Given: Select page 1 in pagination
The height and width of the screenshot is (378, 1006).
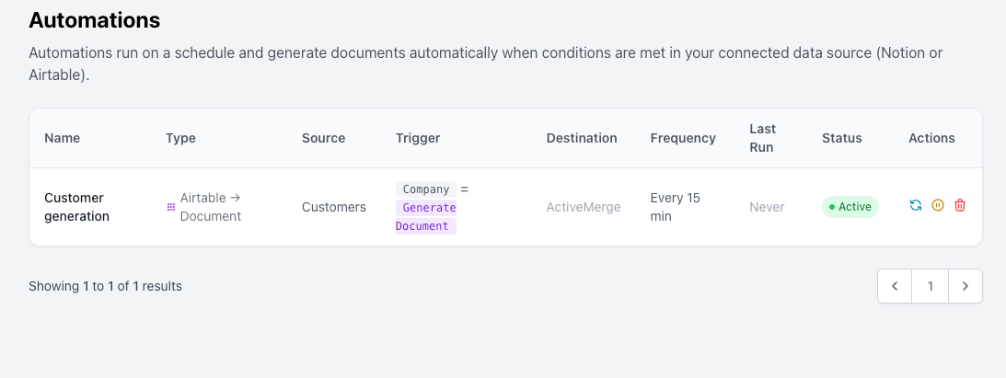Looking at the screenshot, I should point(931,286).
